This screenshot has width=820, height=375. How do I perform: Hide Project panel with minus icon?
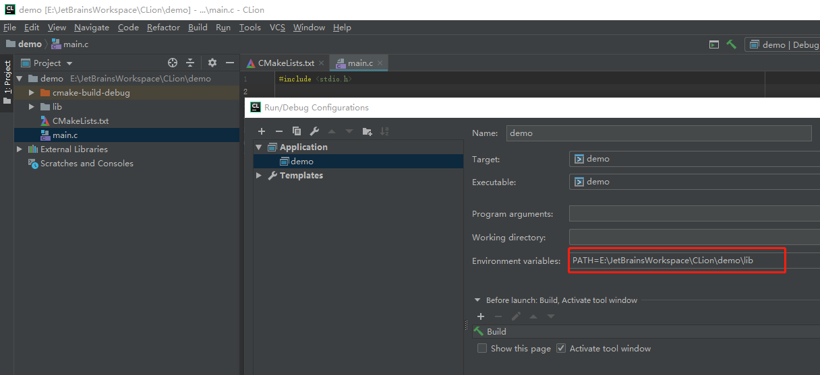point(230,63)
